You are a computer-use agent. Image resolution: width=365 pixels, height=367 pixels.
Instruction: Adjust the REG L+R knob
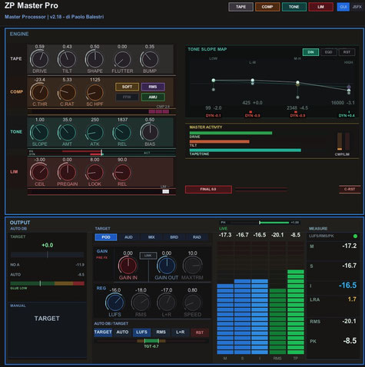click(x=167, y=303)
